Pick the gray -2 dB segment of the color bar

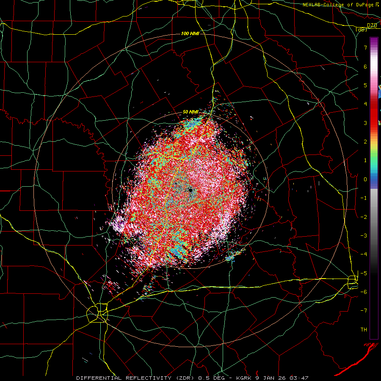(x=374, y=217)
